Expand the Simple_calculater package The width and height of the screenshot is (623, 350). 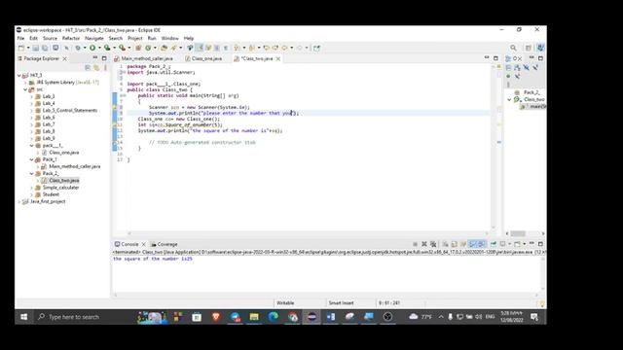click(32, 188)
